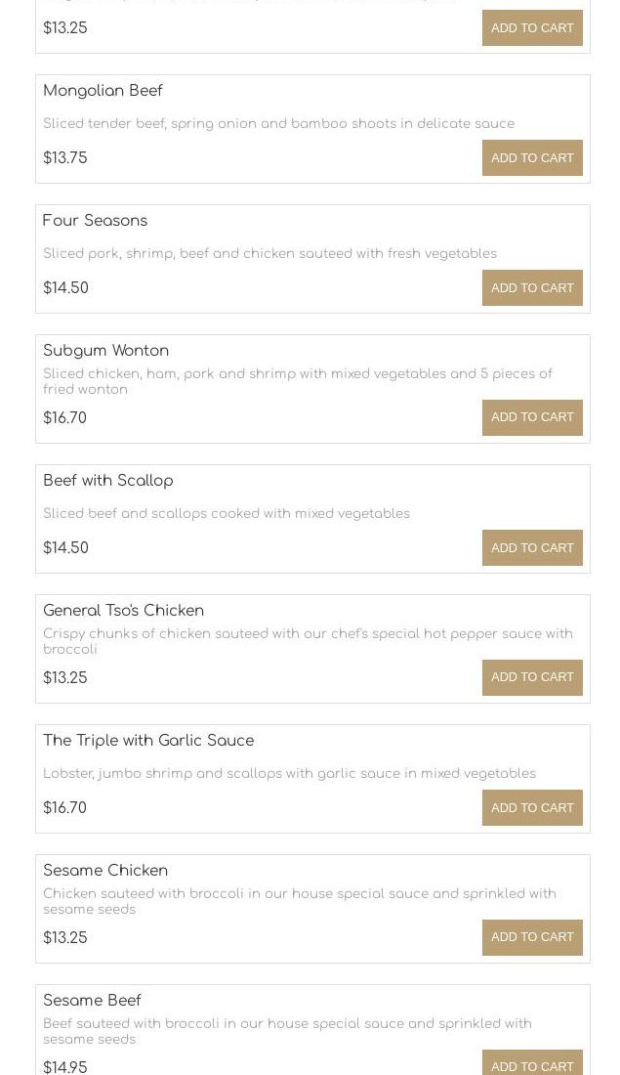Click the $13.75 Mongolian Beef price
The width and height of the screenshot is (620, 1075).
tap(65, 158)
